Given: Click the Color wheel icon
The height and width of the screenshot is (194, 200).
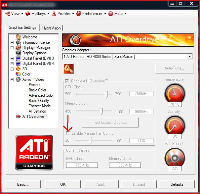Looking at the screenshot, I should [x=18, y=74].
